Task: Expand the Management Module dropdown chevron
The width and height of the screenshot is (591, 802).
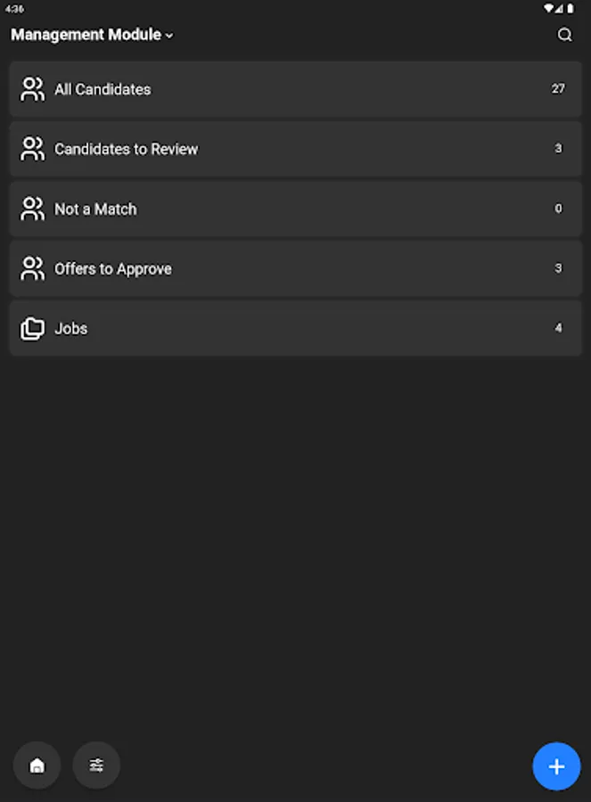Action: [x=169, y=36]
